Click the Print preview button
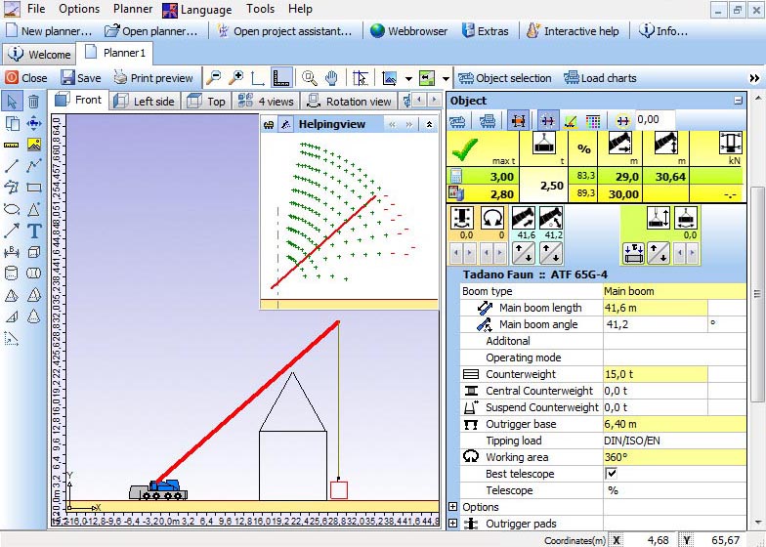This screenshot has height=547, width=766. click(152, 78)
